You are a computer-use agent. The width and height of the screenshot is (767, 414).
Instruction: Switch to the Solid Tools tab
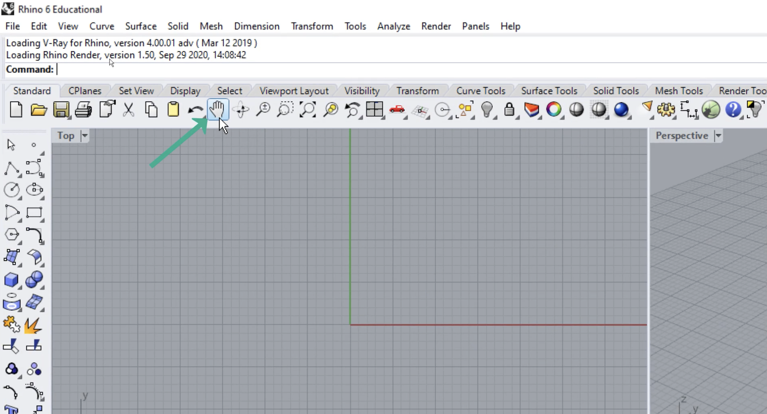point(616,91)
